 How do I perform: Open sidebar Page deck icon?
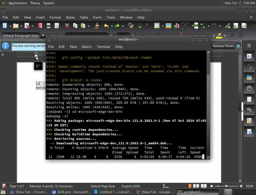[249, 100]
